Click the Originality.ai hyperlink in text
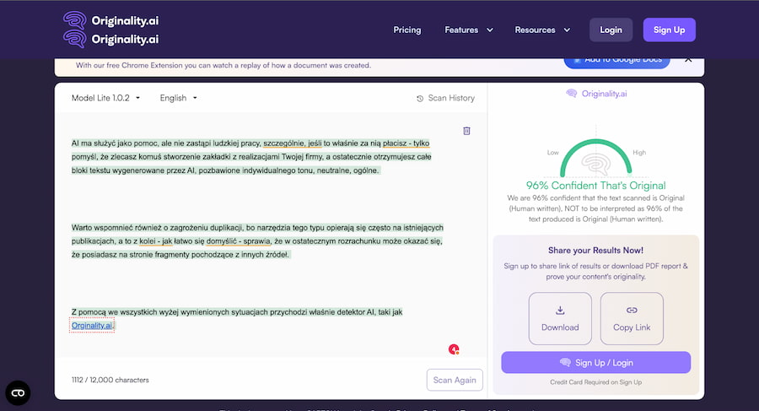Screen dimensions: 759x411 pyautogui.click(x=92, y=325)
